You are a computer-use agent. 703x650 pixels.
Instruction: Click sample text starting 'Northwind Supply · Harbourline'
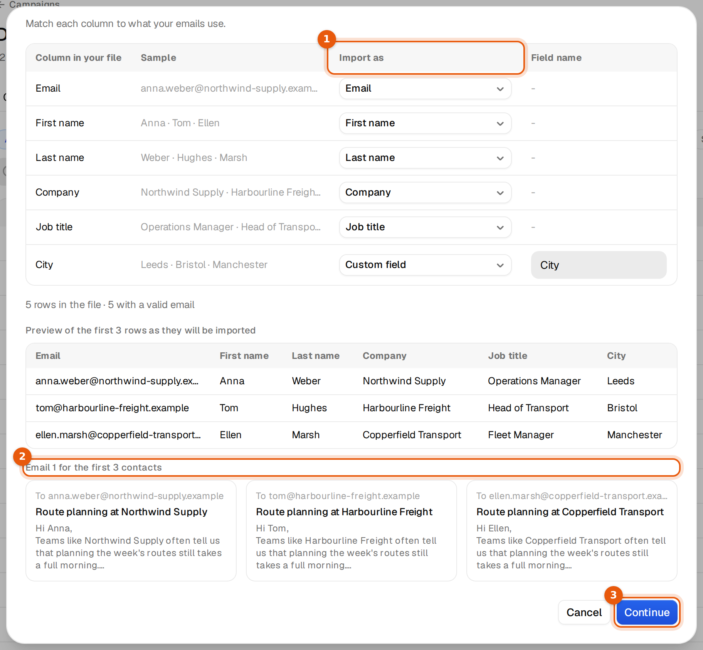pyautogui.click(x=230, y=193)
